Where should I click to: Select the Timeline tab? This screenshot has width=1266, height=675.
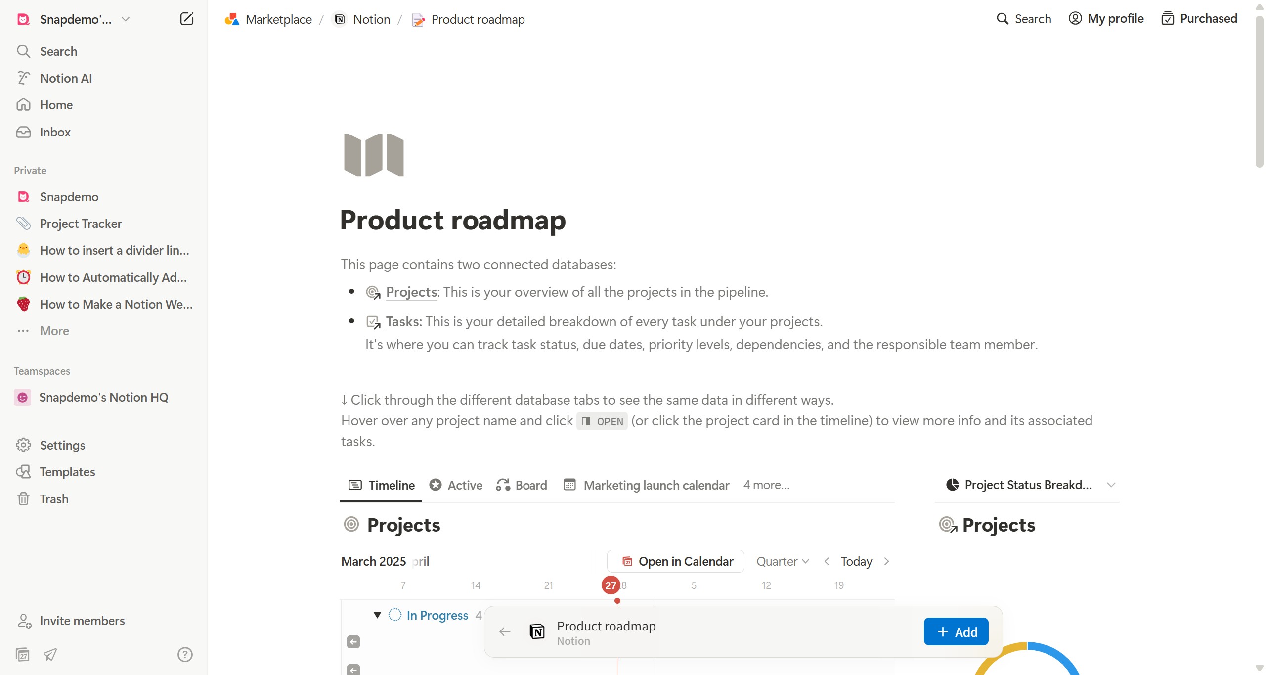pos(381,485)
